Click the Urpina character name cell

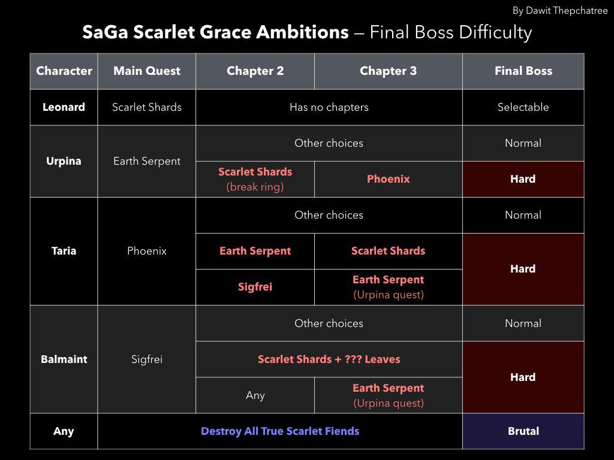[x=64, y=161]
